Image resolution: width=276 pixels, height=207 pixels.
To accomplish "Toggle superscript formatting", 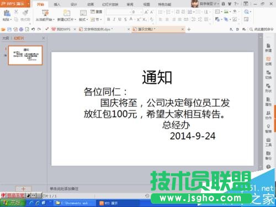I will coord(139,19).
